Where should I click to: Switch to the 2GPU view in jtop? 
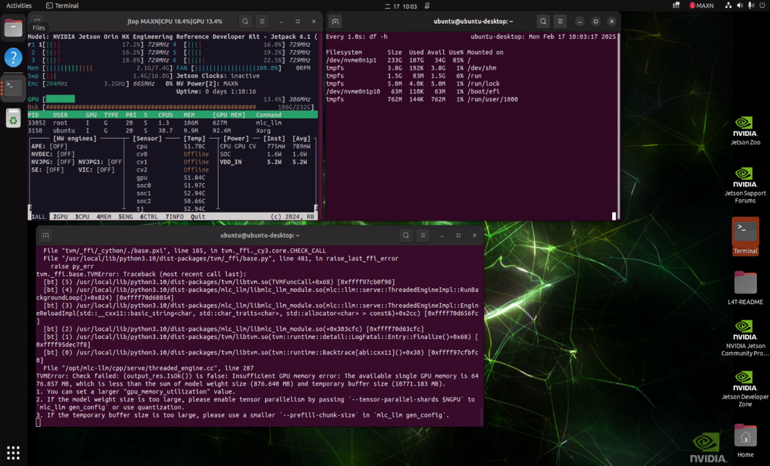(60, 216)
